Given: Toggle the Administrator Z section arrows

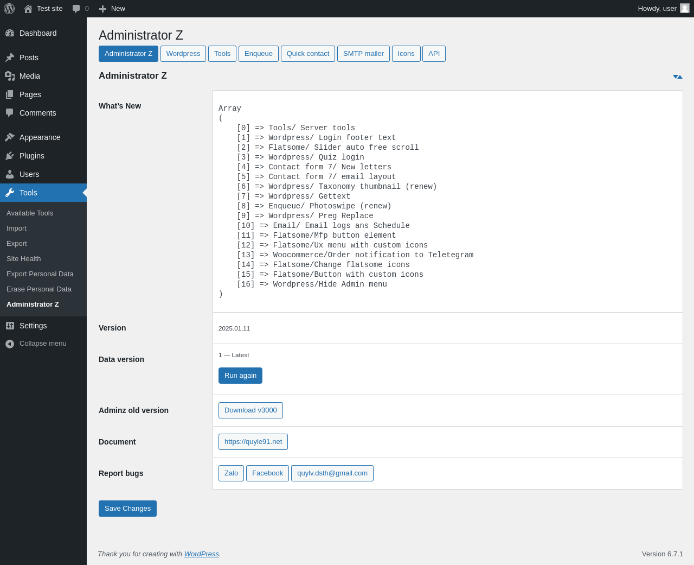Looking at the screenshot, I should coord(677,77).
